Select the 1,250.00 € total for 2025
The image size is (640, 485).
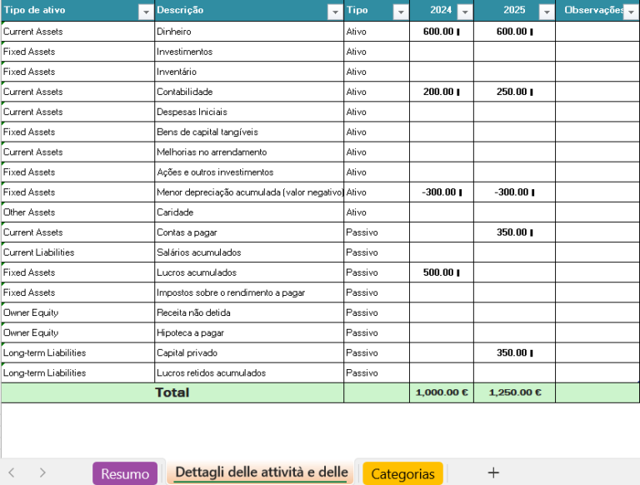(x=515, y=392)
